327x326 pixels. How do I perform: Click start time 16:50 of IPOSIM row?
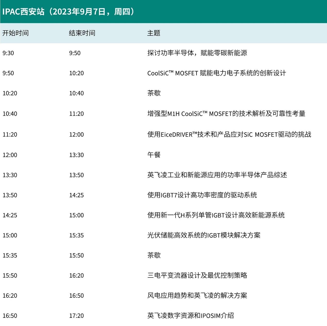[x=10, y=316]
